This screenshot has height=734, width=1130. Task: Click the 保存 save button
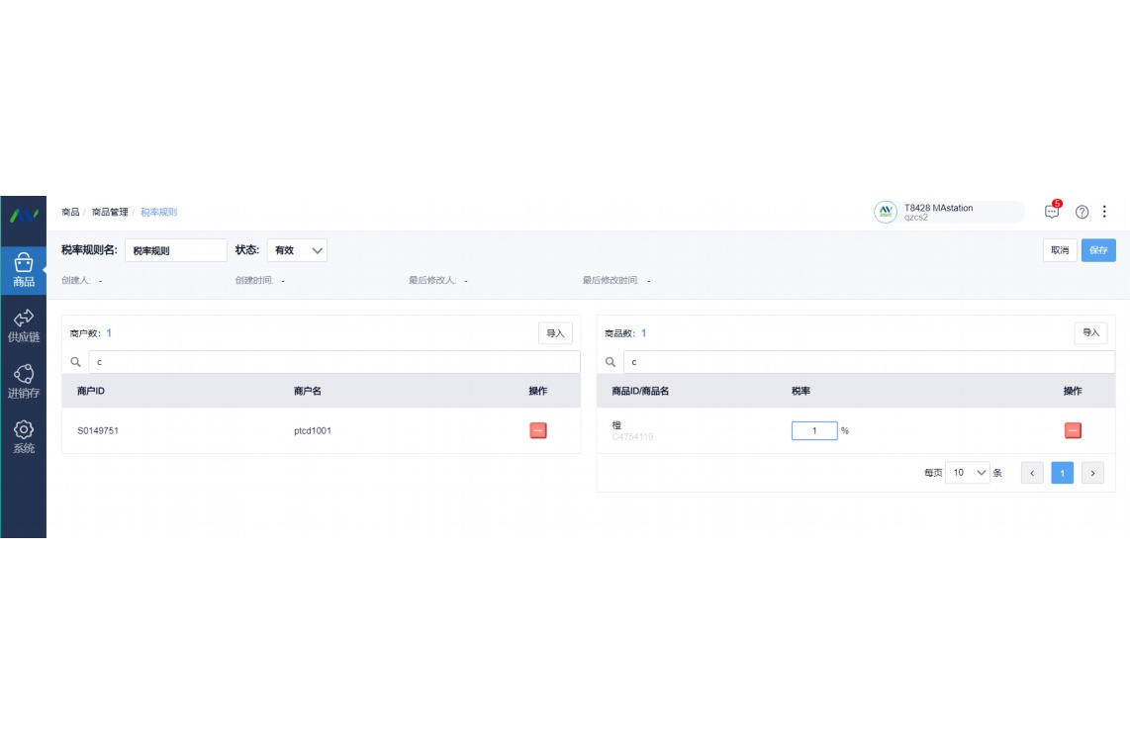click(1098, 250)
